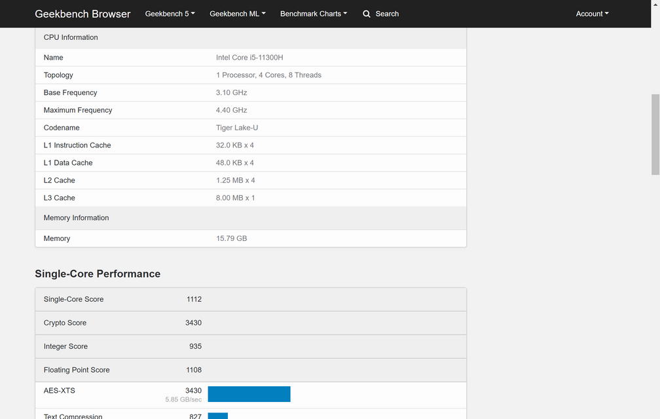Image resolution: width=660 pixels, height=419 pixels.
Task: Select the Search text in navbar
Action: pos(387,14)
